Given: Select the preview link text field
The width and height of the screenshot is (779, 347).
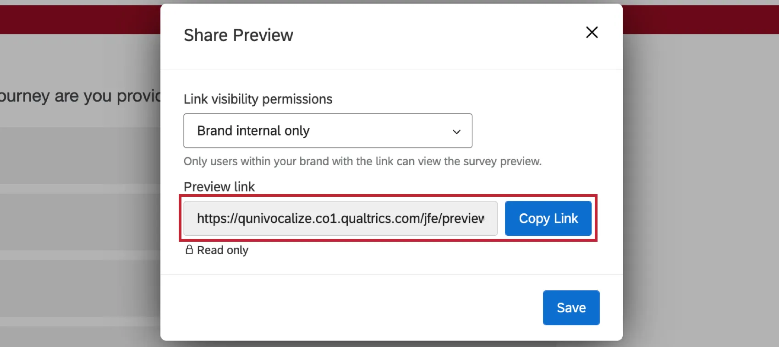Looking at the screenshot, I should click(339, 218).
